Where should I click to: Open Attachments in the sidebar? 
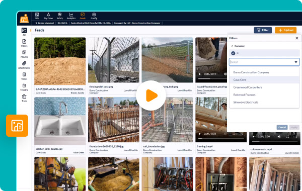click(x=24, y=65)
